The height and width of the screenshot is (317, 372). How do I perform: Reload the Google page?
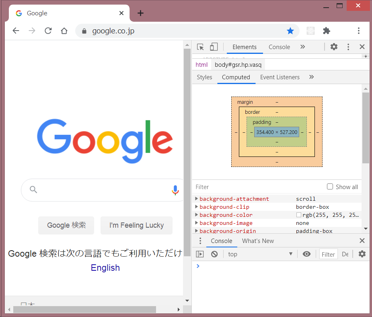pyautogui.click(x=48, y=31)
